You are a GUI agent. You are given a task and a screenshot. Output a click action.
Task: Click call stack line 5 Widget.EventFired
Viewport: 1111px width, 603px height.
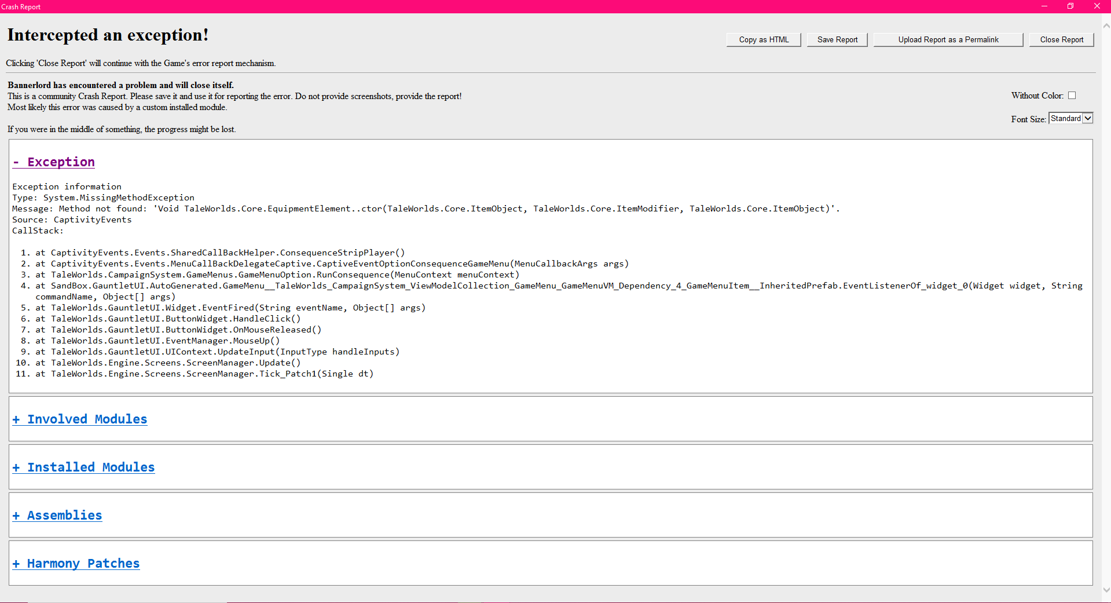tap(230, 308)
